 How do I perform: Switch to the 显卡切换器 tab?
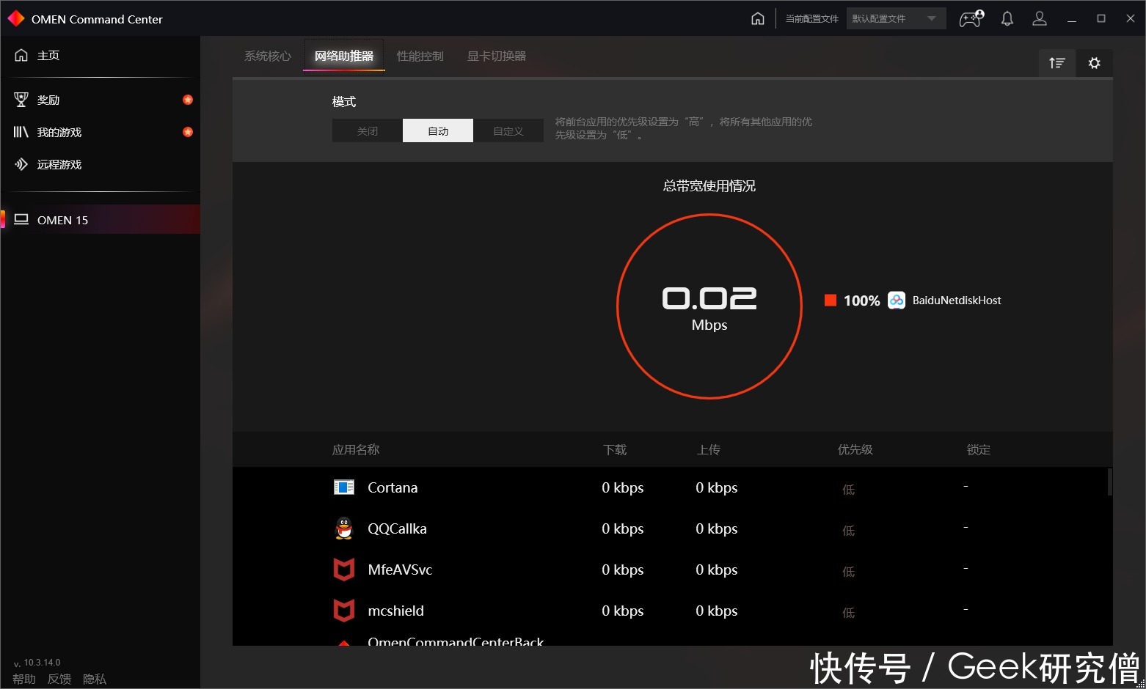[496, 55]
